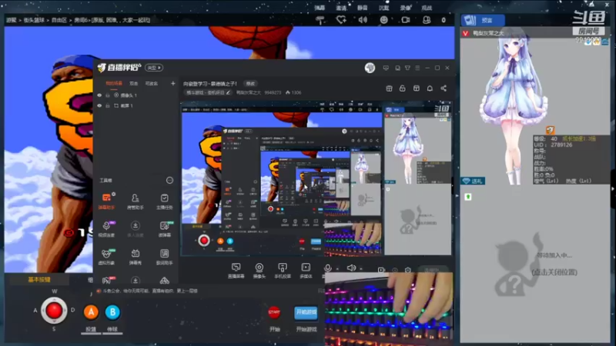Click the 静音 menu item

(362, 8)
